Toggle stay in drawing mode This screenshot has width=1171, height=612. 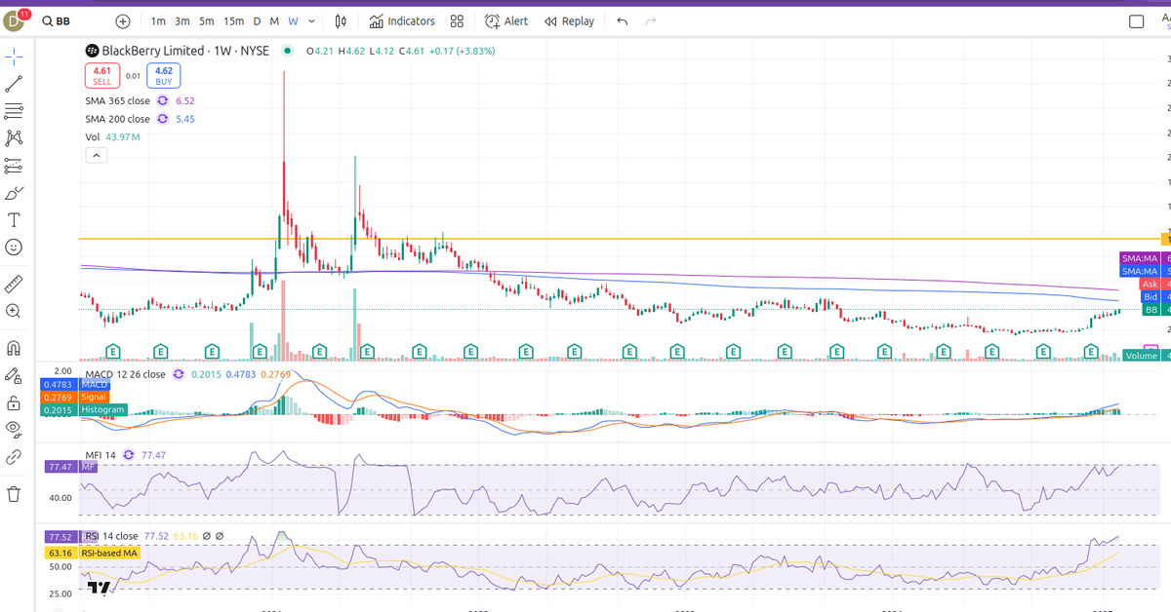coord(14,375)
